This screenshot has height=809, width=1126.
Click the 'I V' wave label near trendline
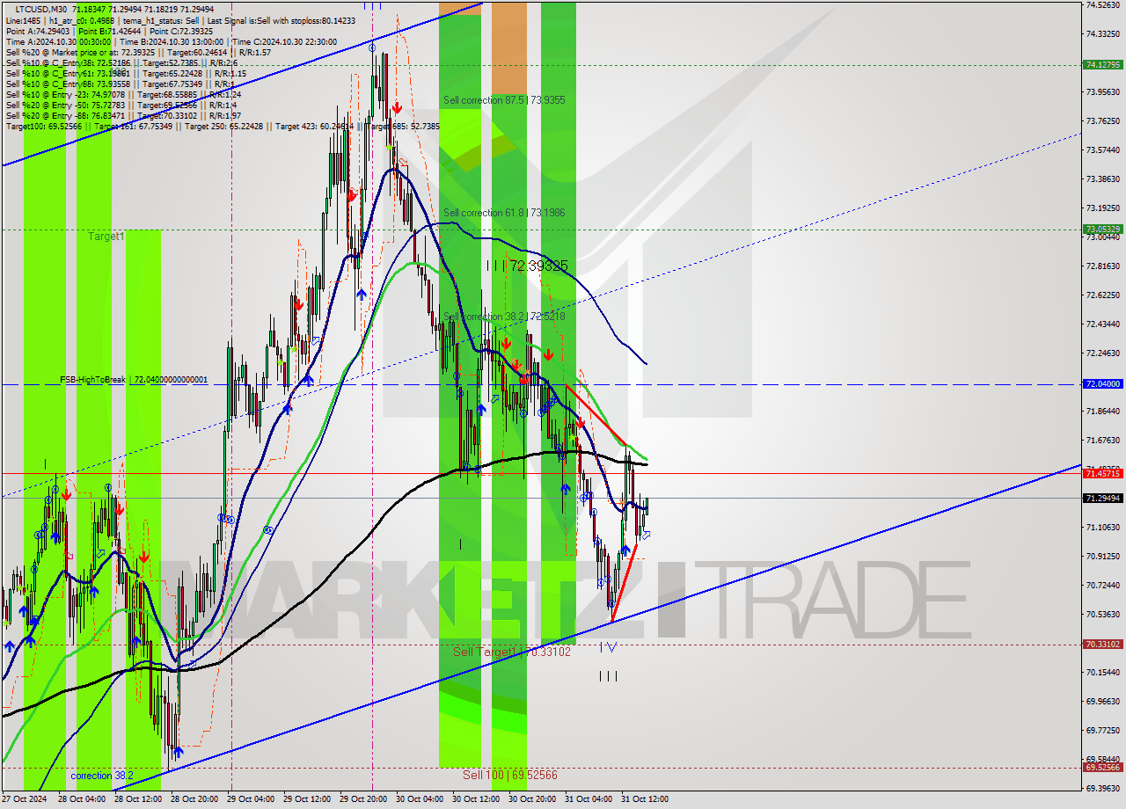[608, 647]
